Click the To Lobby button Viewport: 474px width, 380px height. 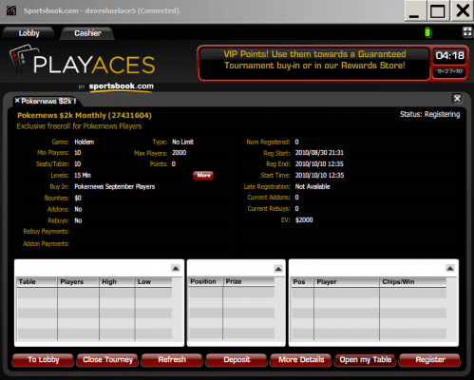(x=43, y=360)
